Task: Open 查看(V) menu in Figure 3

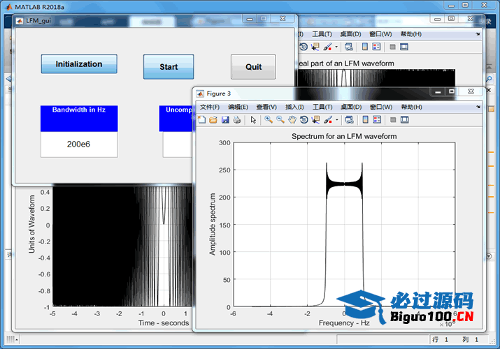Action: (266, 107)
